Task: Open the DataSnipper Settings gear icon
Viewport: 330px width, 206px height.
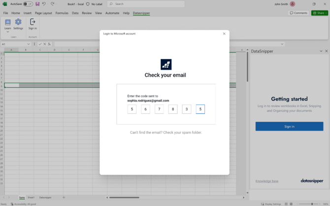Action: (18, 22)
